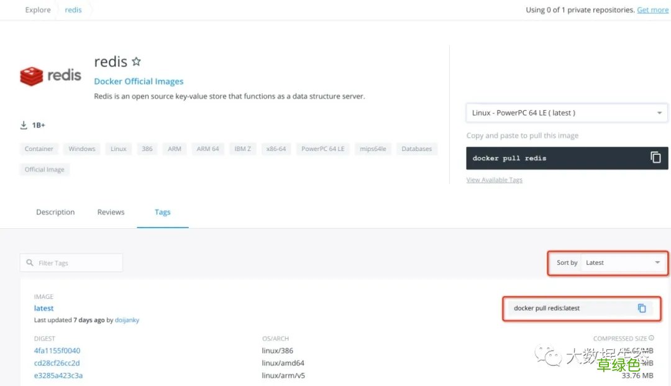This screenshot has height=386, width=671.
Task: Click the Official Image tag
Action: click(45, 170)
